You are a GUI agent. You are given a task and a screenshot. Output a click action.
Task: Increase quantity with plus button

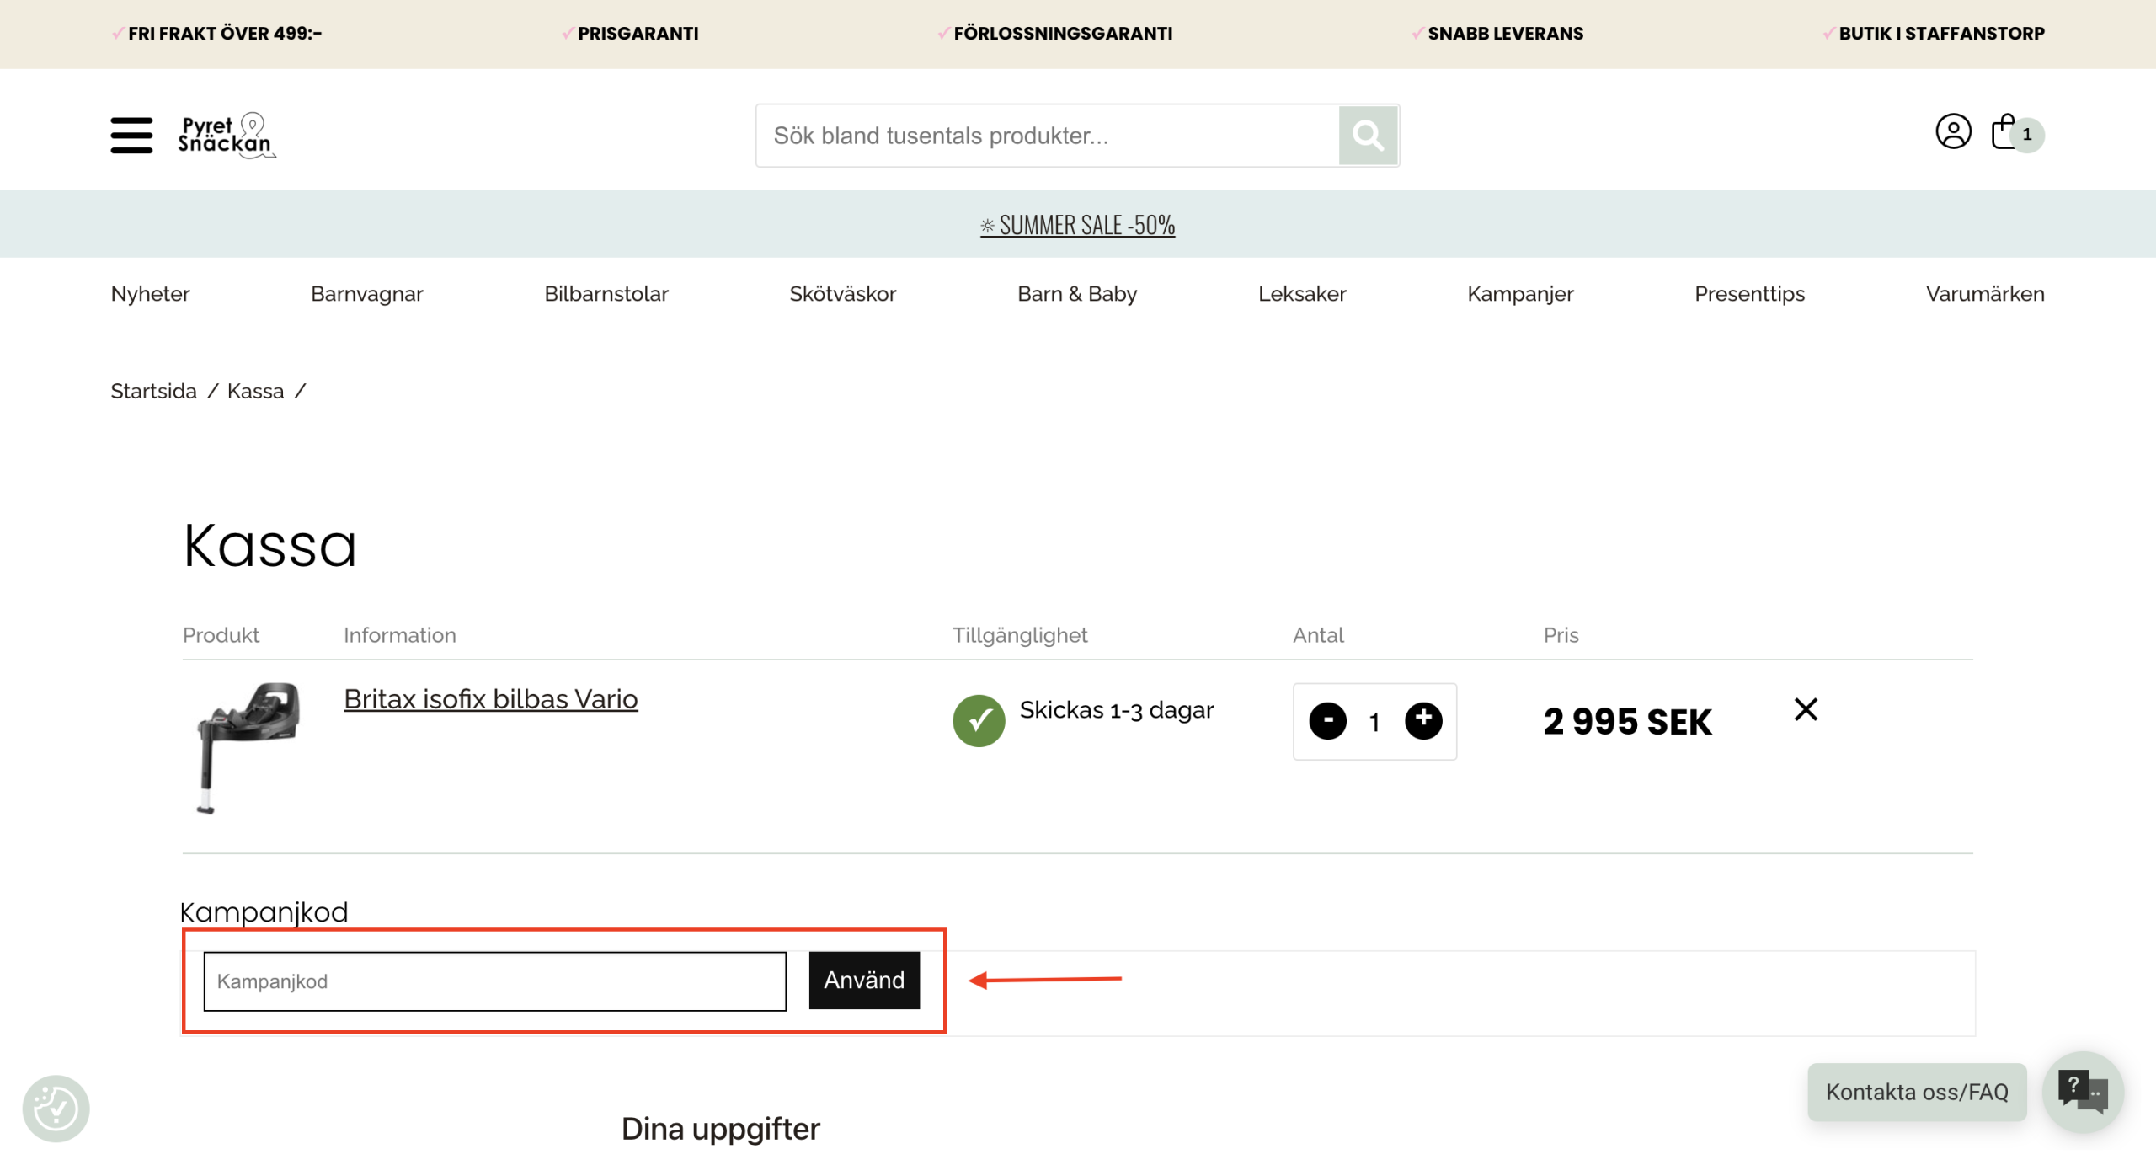[1423, 720]
